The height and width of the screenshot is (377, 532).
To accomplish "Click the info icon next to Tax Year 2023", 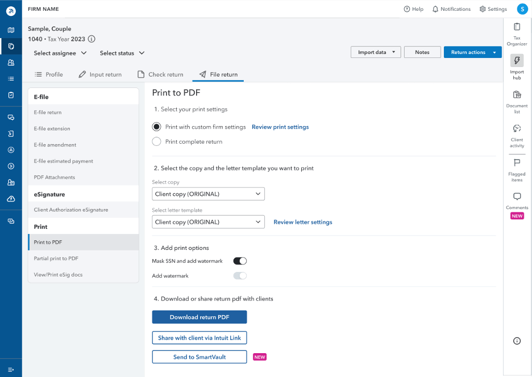I will click(x=92, y=39).
